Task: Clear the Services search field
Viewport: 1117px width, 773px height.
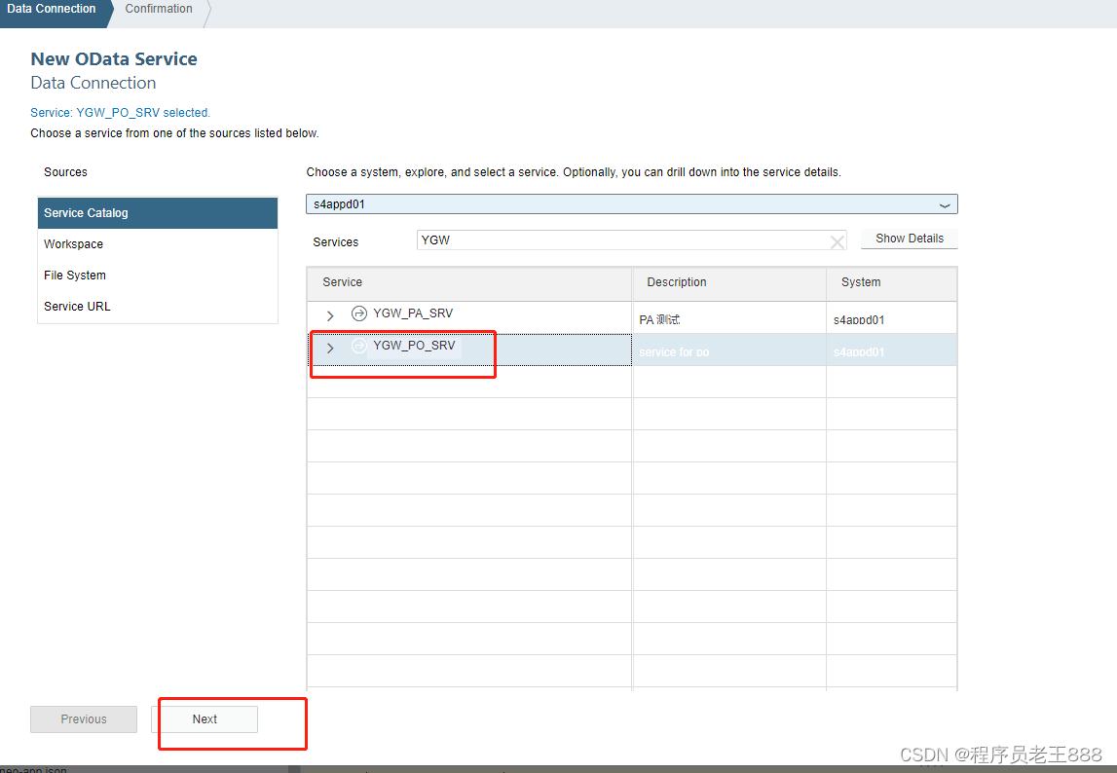Action: [838, 242]
